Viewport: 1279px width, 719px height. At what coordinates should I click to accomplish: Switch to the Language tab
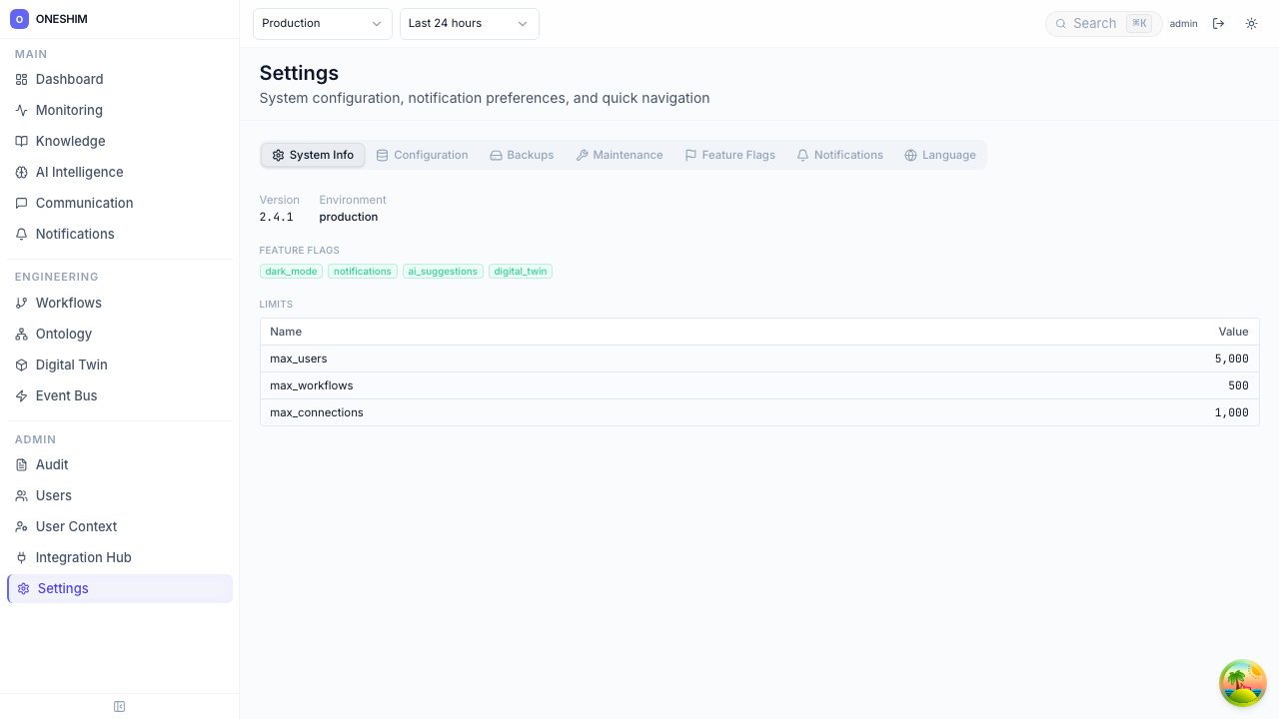(939, 155)
